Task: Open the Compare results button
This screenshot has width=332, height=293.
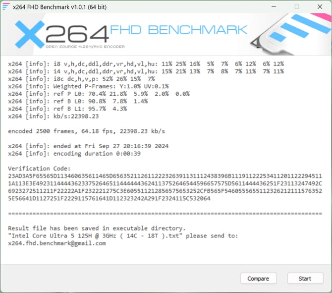Action: click(258, 279)
